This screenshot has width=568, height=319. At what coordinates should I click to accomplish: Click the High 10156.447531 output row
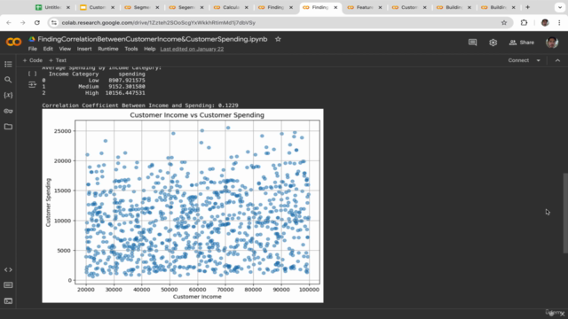coord(93,93)
